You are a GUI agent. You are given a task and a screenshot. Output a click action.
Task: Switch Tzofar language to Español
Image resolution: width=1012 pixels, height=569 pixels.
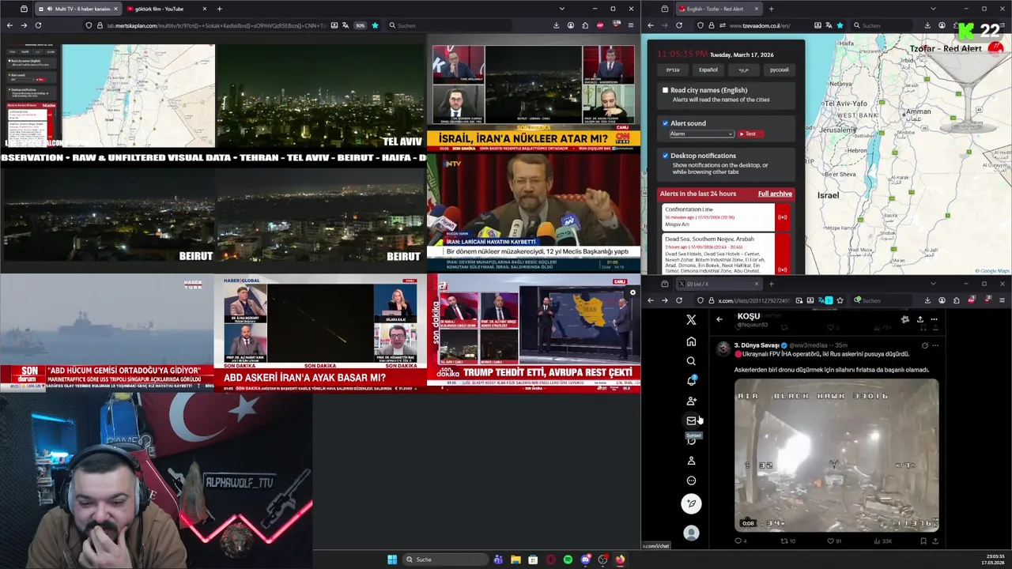708,70
